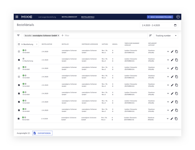Open the Tracking number dropdown
This screenshot has height=150, width=195.
point(166,36)
